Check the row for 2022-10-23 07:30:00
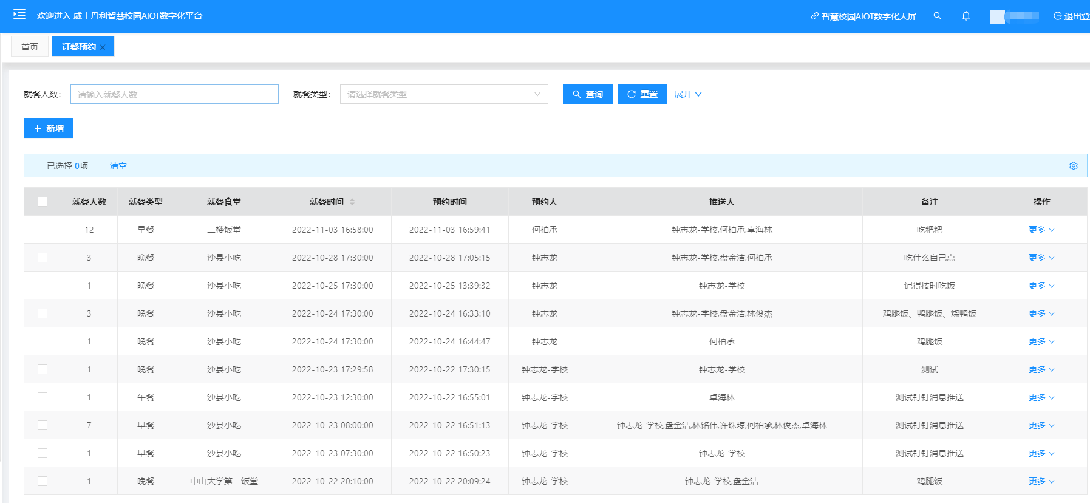 click(x=43, y=453)
